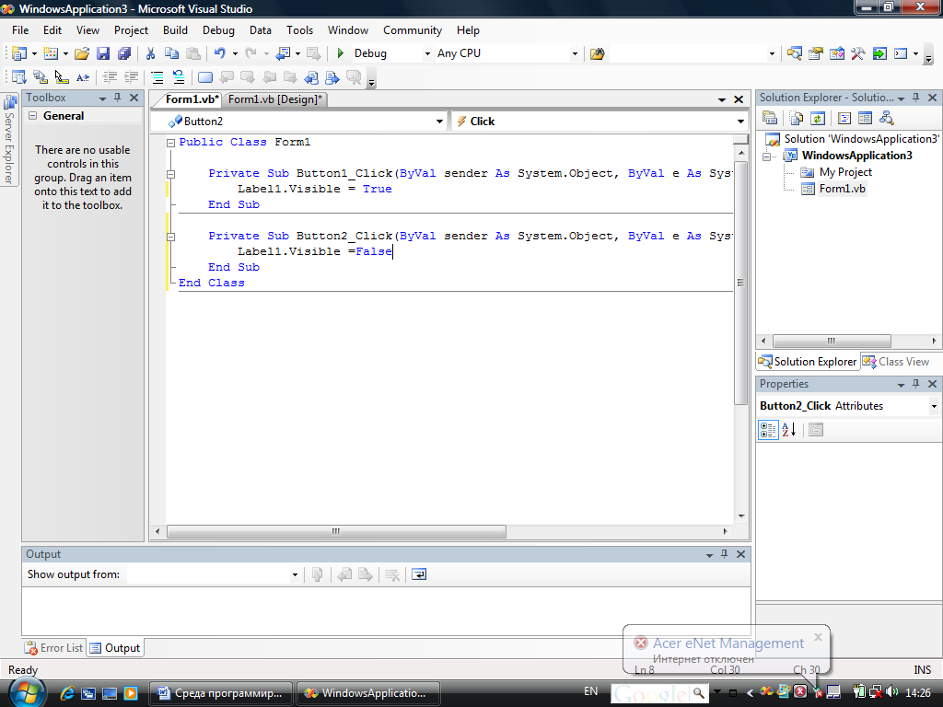Open Solution Explorer from the main toolbar
Screen dimensions: 943x707
point(795,53)
